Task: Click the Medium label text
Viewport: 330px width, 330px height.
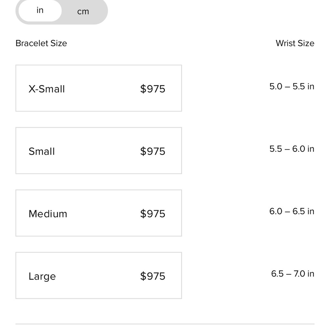Action: 48,214
